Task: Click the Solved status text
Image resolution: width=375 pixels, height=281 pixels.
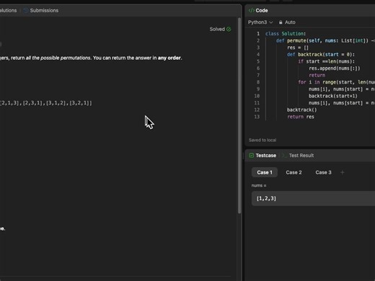Action: point(217,29)
